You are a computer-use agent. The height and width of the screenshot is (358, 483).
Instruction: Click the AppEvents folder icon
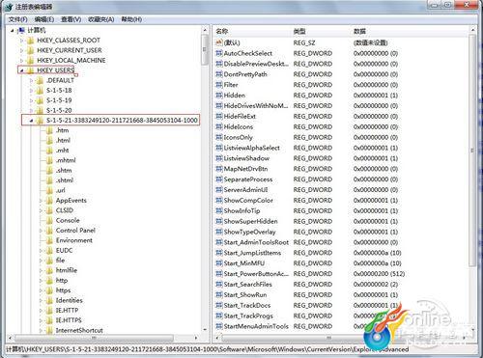pos(49,201)
